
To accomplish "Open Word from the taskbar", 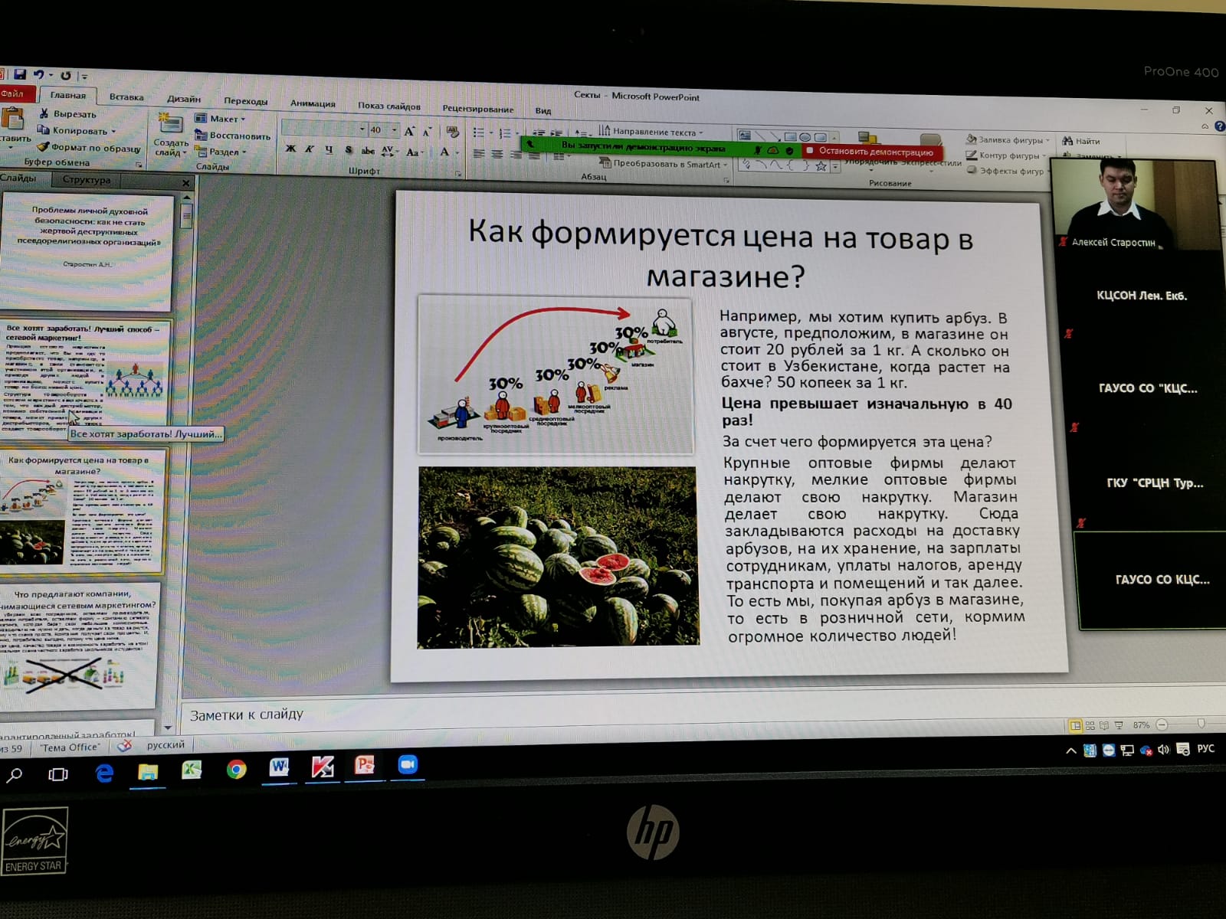I will [x=279, y=767].
